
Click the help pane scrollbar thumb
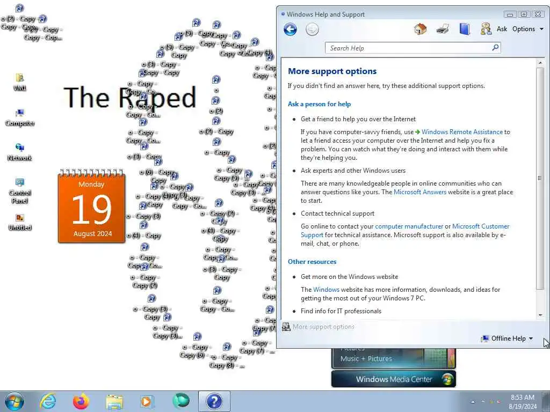540,178
